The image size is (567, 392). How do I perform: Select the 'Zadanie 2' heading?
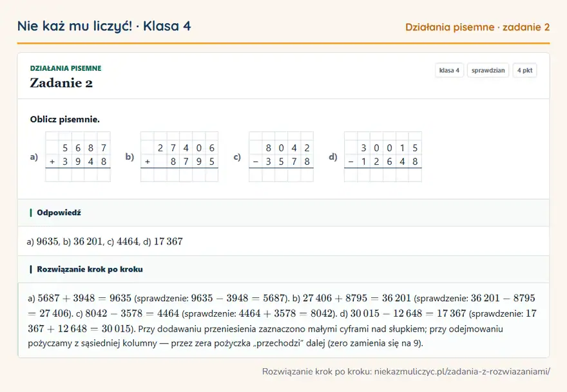coord(61,83)
